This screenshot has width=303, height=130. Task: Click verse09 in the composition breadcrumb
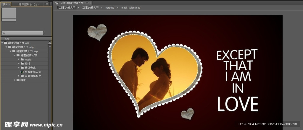(110, 8)
